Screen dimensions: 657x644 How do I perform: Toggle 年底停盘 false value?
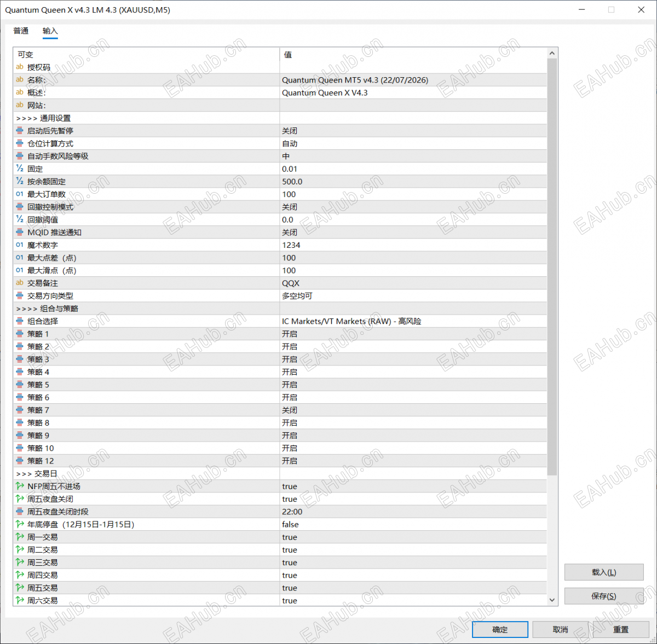[413, 524]
